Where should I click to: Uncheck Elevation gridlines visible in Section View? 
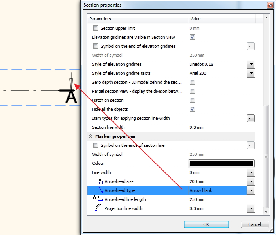(192, 37)
